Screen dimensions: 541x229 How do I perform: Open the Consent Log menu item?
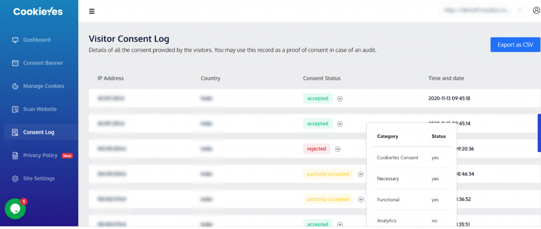(x=39, y=132)
